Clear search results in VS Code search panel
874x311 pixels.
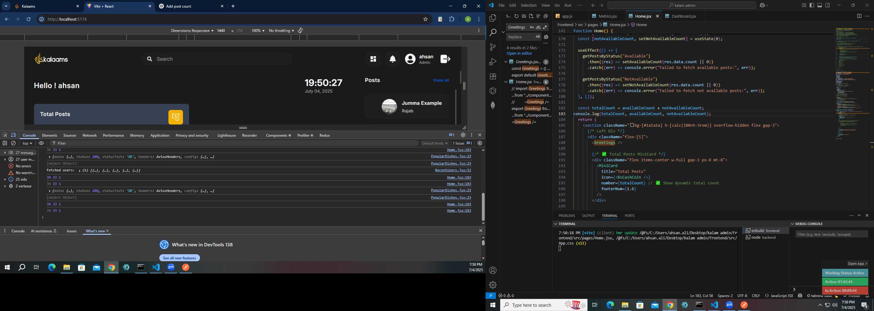pos(524,16)
